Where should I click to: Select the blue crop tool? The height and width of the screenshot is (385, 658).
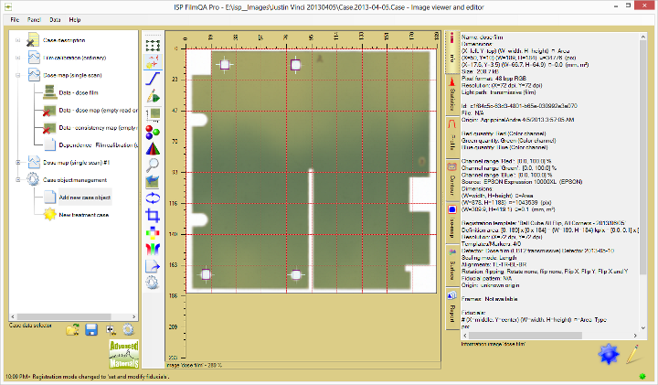point(153,216)
